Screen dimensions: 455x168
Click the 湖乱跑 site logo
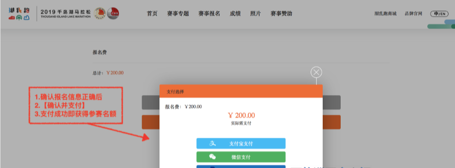point(19,14)
